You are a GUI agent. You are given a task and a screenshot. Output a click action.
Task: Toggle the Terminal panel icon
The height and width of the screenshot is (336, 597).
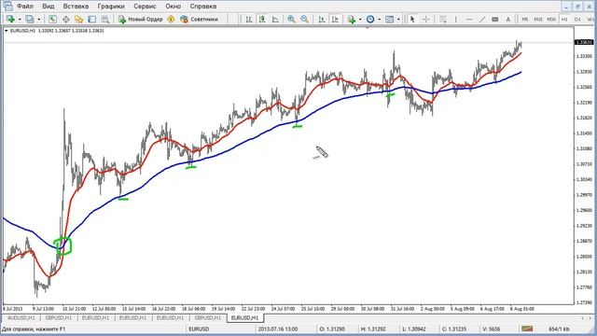(x=91, y=19)
